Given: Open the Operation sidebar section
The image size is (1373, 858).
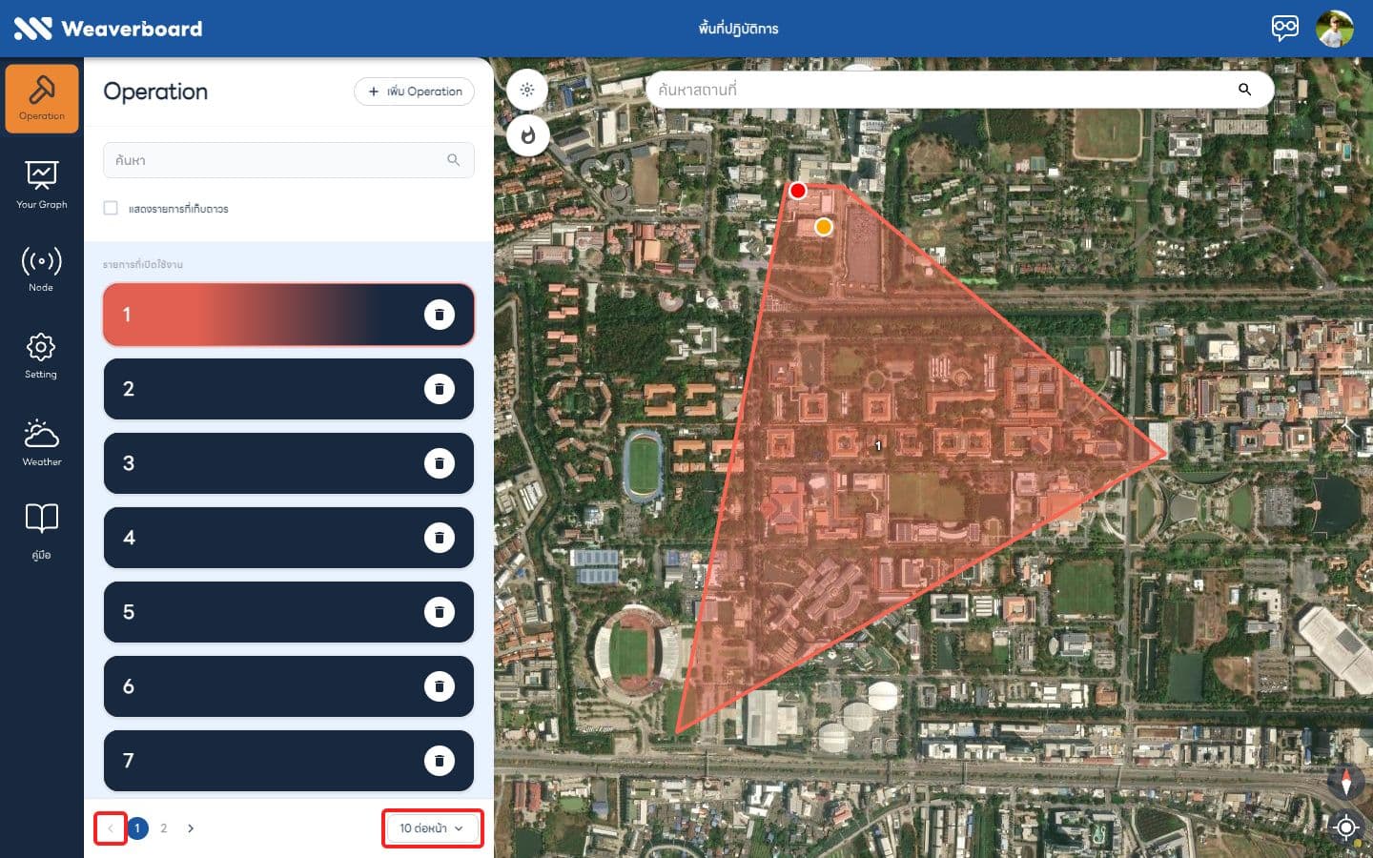Looking at the screenshot, I should click(x=42, y=98).
